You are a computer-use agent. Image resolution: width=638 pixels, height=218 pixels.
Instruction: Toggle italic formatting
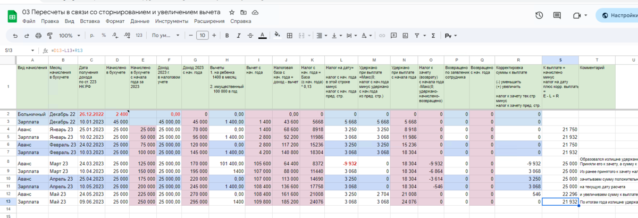(238, 36)
